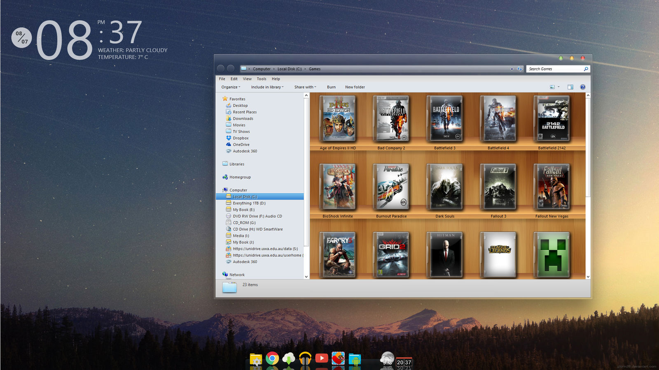Screen dimensions: 659x370
Task: Click the Burn button
Action: (331, 87)
